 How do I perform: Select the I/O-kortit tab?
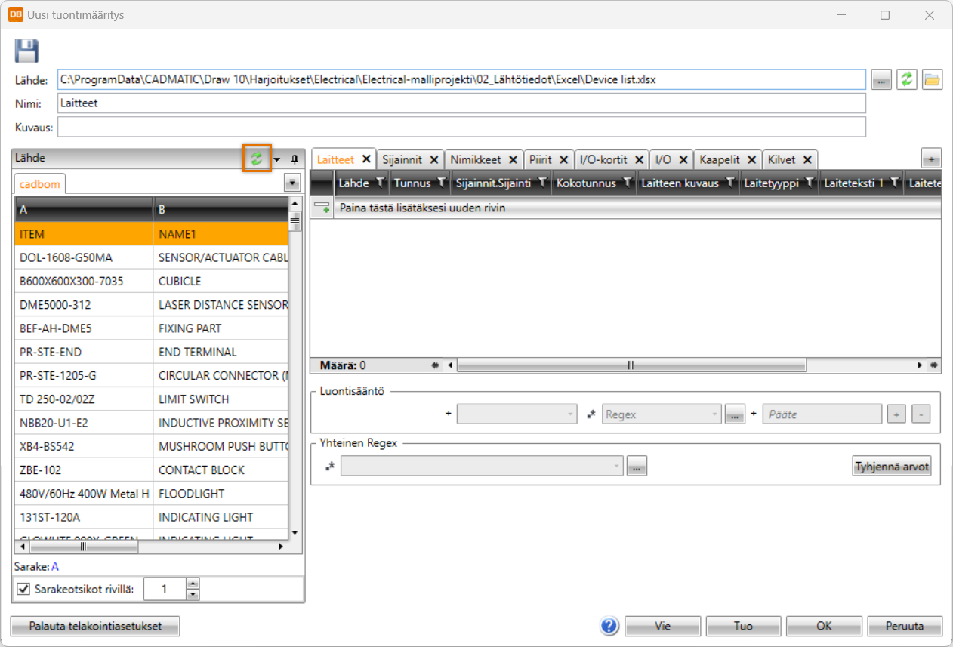pyautogui.click(x=603, y=159)
